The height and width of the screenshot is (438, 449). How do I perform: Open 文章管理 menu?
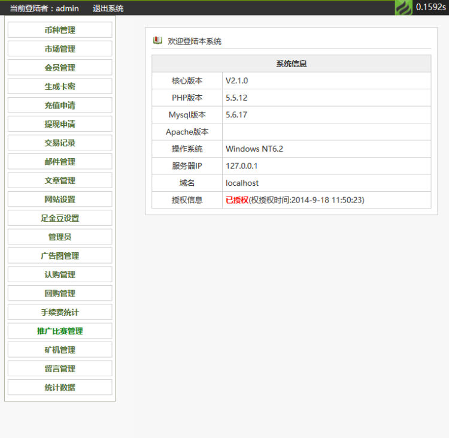coord(60,180)
